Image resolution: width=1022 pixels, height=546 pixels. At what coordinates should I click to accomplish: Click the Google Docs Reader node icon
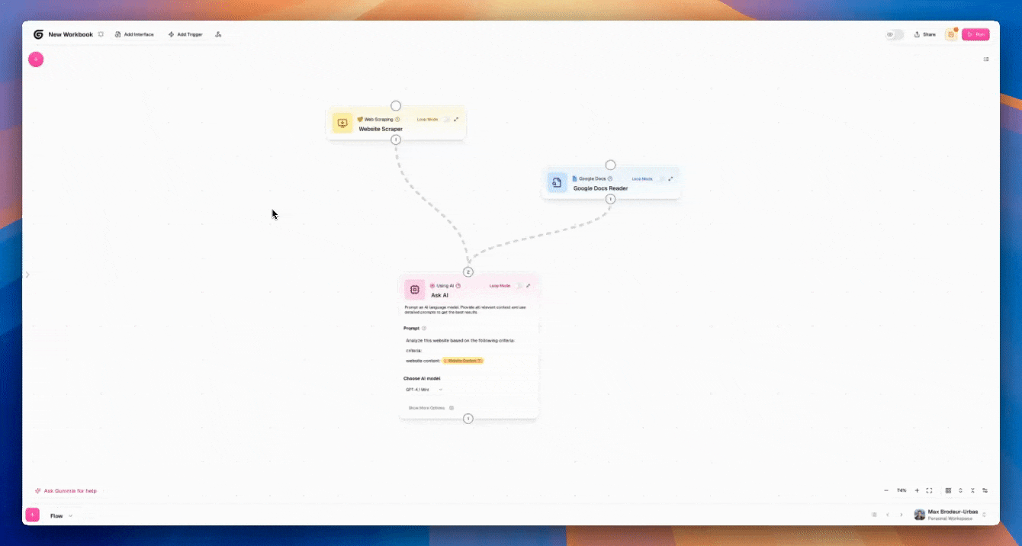(558, 182)
